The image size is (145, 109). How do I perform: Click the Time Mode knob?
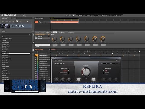tap(54, 39)
